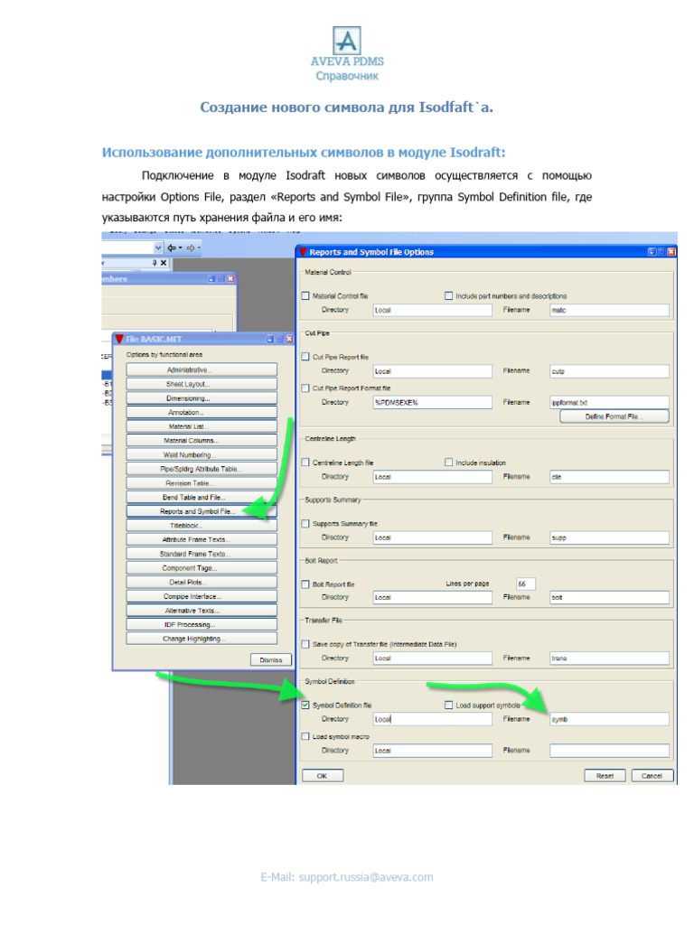694x925 pixels.
Task: Tick the Include insulation checkbox
Action: point(448,462)
